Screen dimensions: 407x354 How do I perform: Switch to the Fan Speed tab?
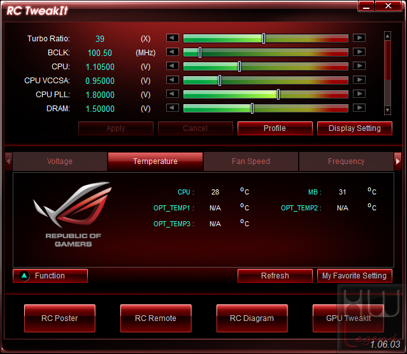click(251, 161)
